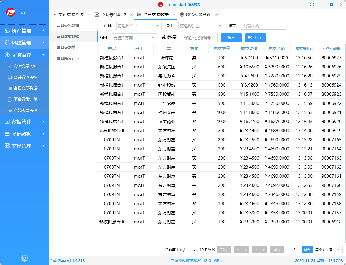Click the 搜索 search button
The width and height of the screenshot is (346, 265).
coord(231,37)
